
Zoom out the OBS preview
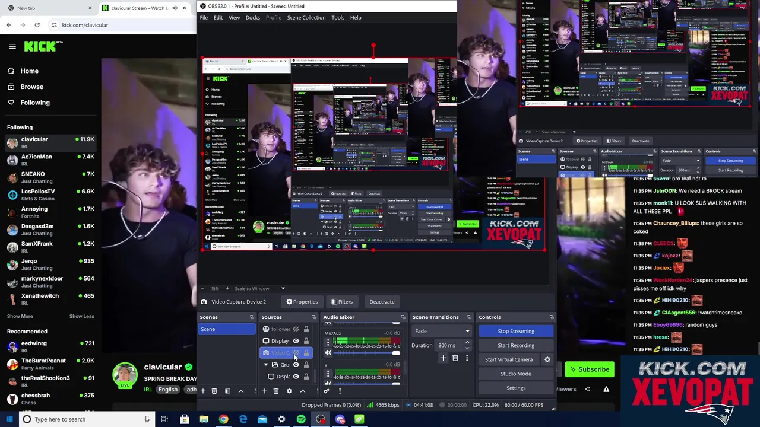(204, 289)
